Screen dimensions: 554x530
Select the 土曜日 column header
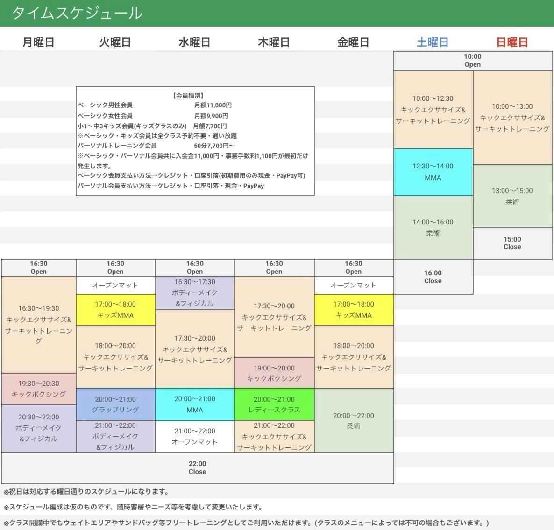(x=433, y=42)
